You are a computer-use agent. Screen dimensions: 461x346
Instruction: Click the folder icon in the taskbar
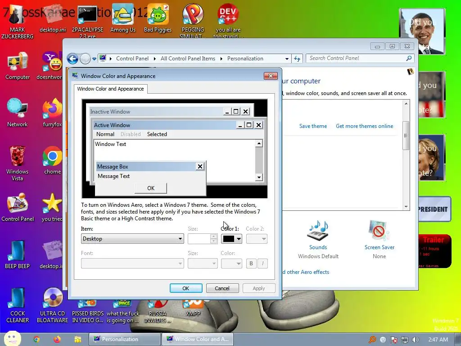pos(77,339)
